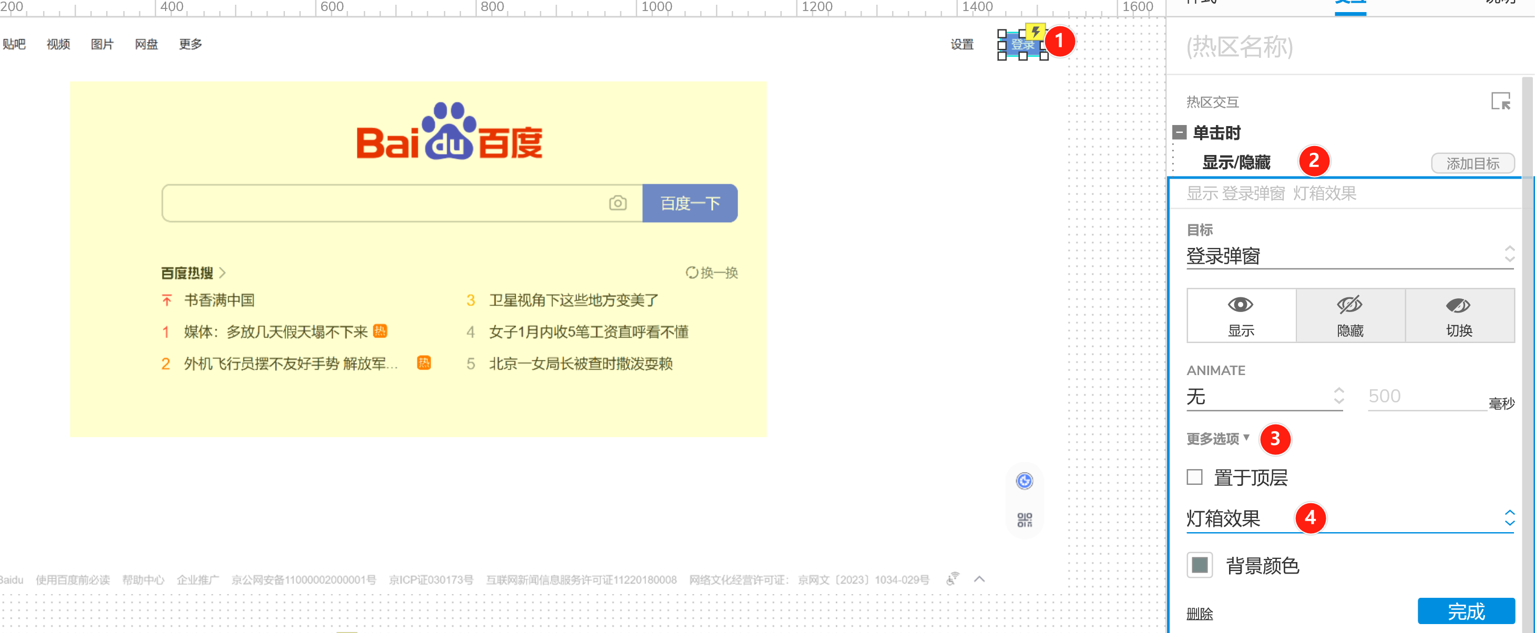Collapse the 单击时 event section

[1179, 132]
